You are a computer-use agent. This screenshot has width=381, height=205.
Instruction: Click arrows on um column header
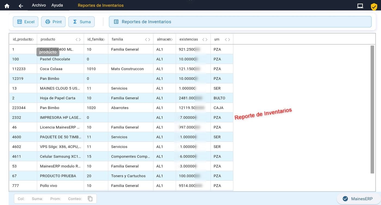pyautogui.click(x=228, y=40)
